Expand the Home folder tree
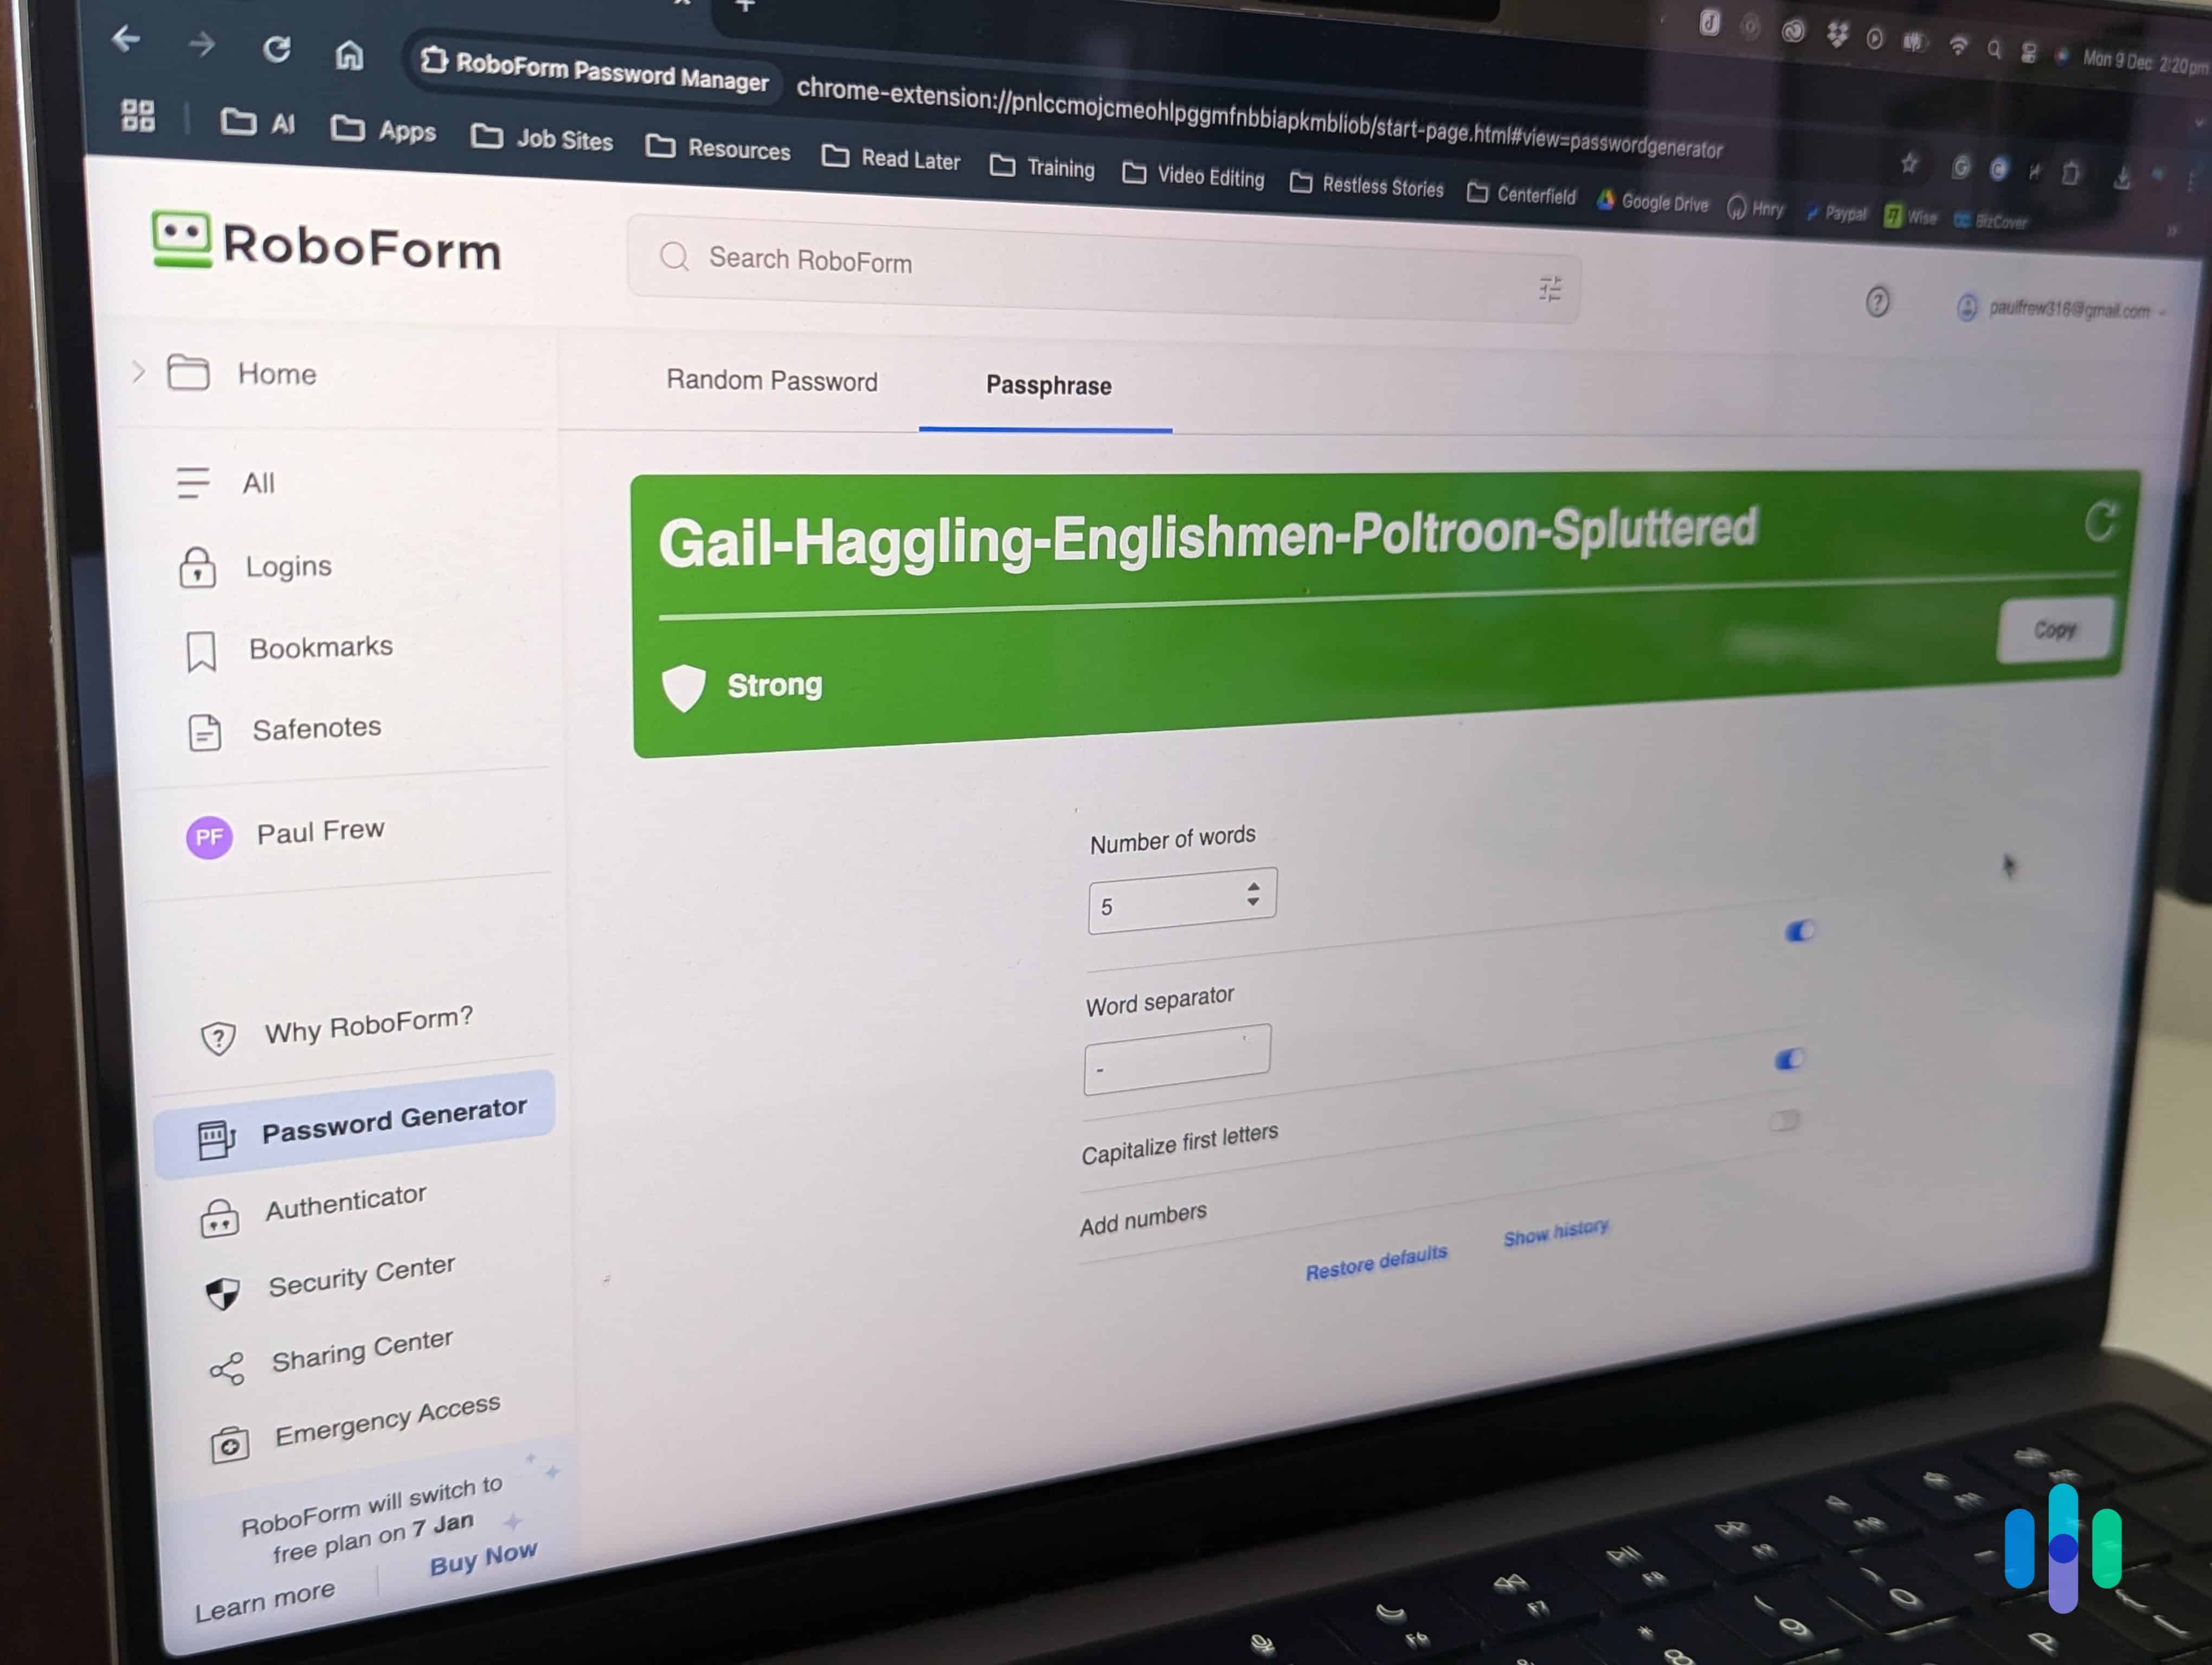2212x1665 pixels. pos(137,372)
